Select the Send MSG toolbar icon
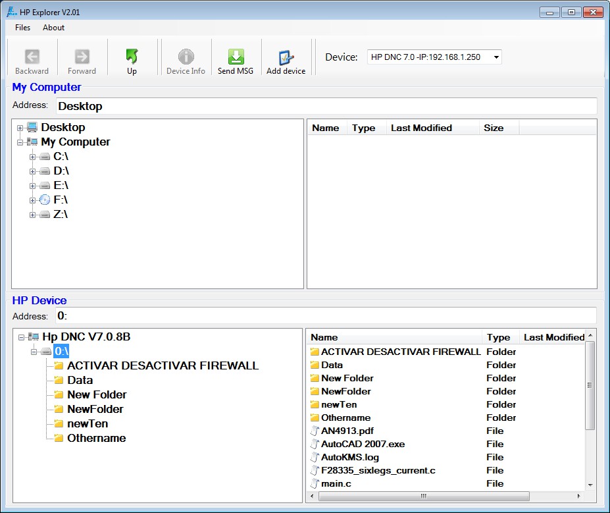610x513 pixels. coord(236,57)
